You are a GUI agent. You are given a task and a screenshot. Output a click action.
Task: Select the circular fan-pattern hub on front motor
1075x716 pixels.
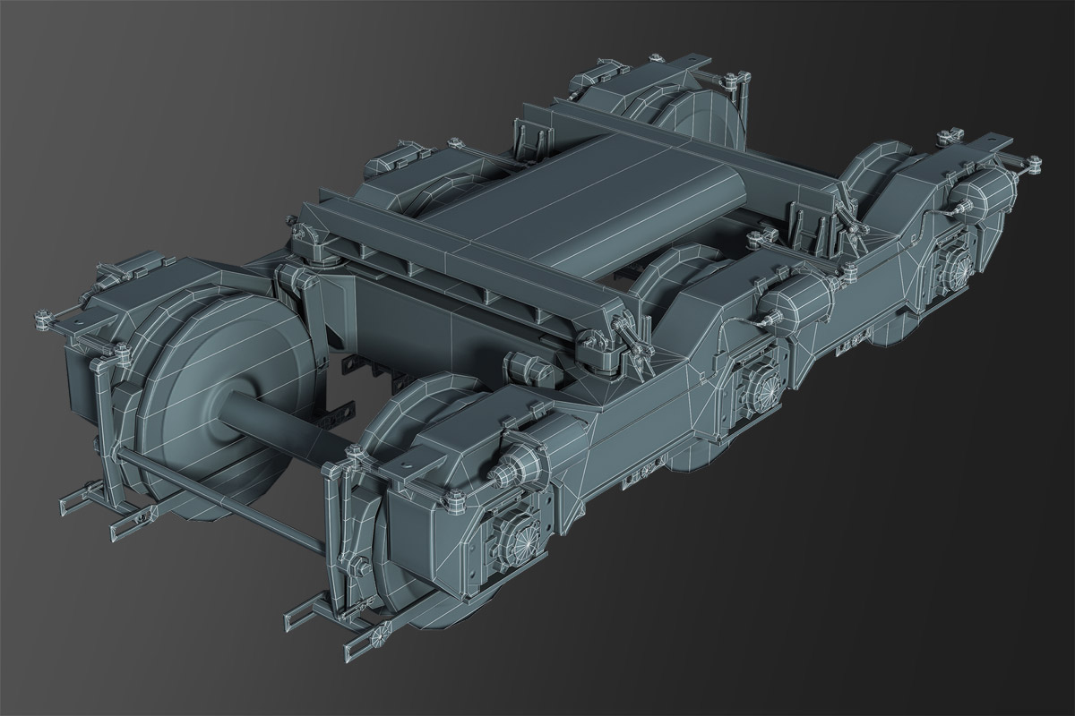522,537
